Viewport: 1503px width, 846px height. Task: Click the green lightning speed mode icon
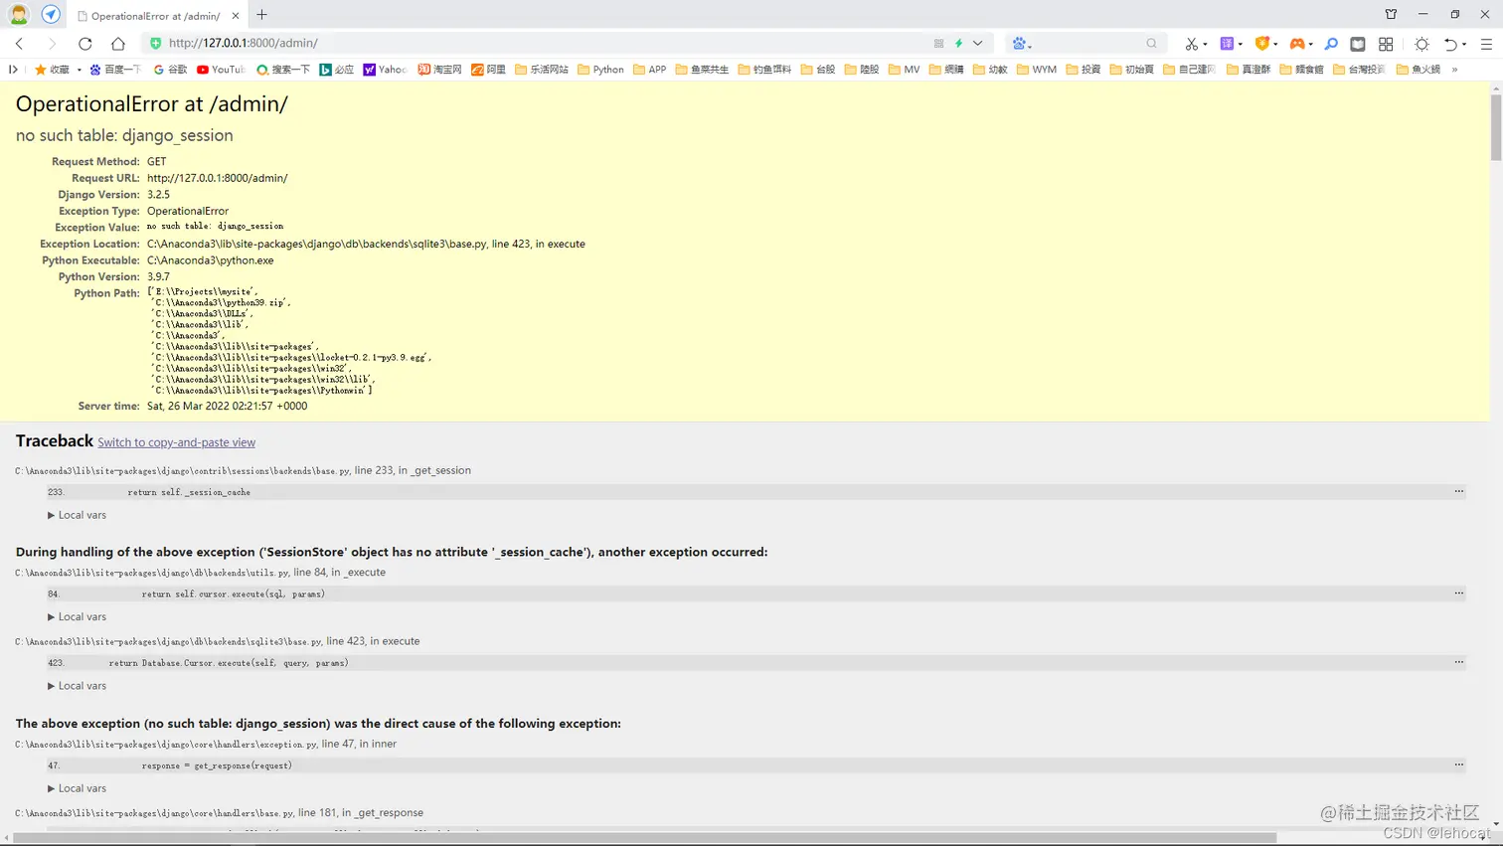click(959, 44)
